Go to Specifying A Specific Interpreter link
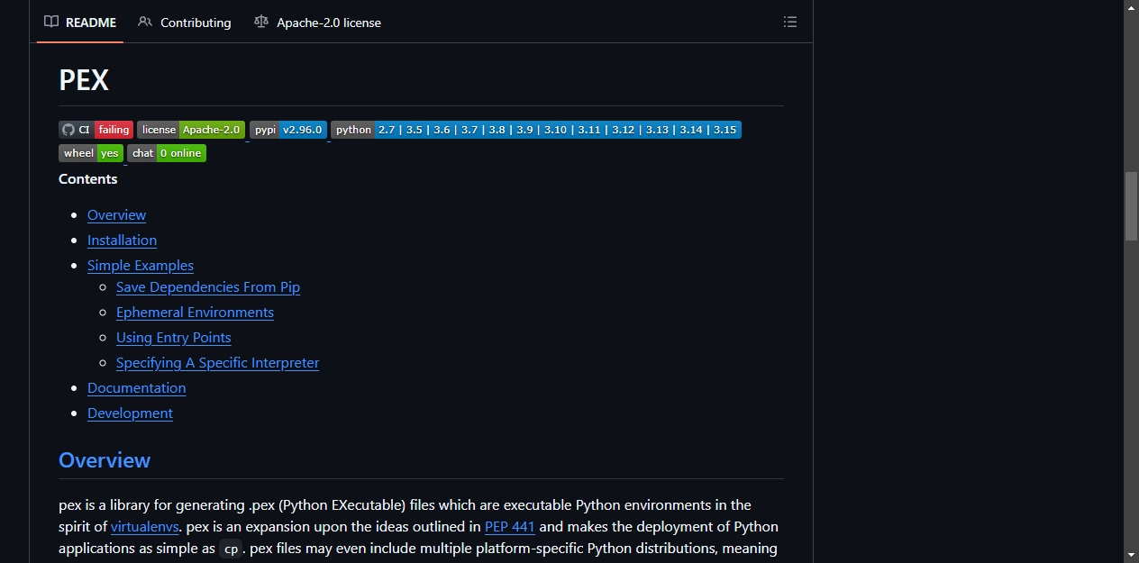1139x563 pixels. [x=218, y=362]
